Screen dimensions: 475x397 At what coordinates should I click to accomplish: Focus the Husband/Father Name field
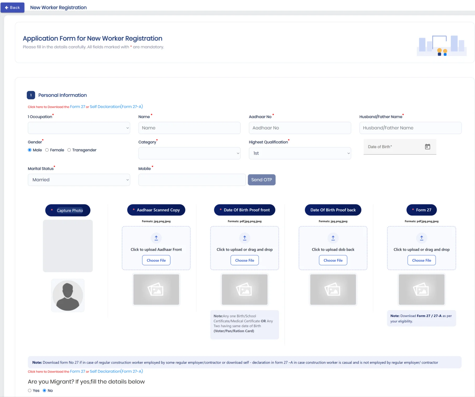coord(410,128)
